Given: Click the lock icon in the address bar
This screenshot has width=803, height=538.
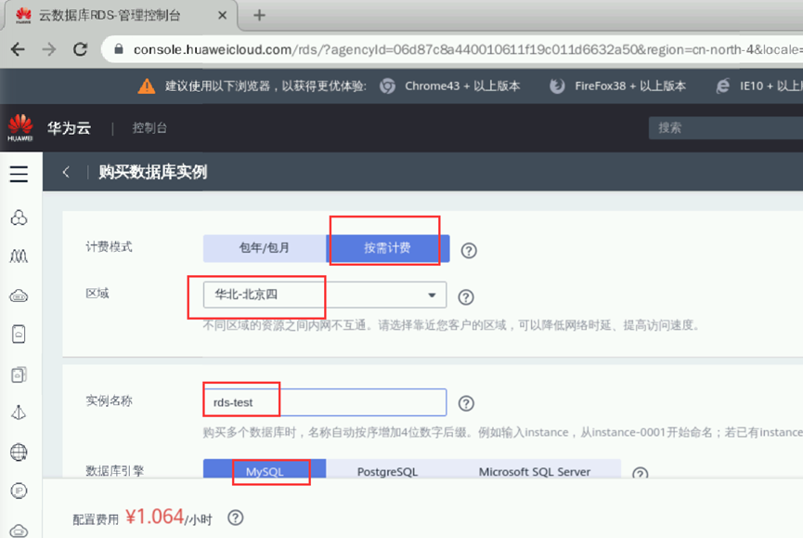Looking at the screenshot, I should click(x=119, y=49).
